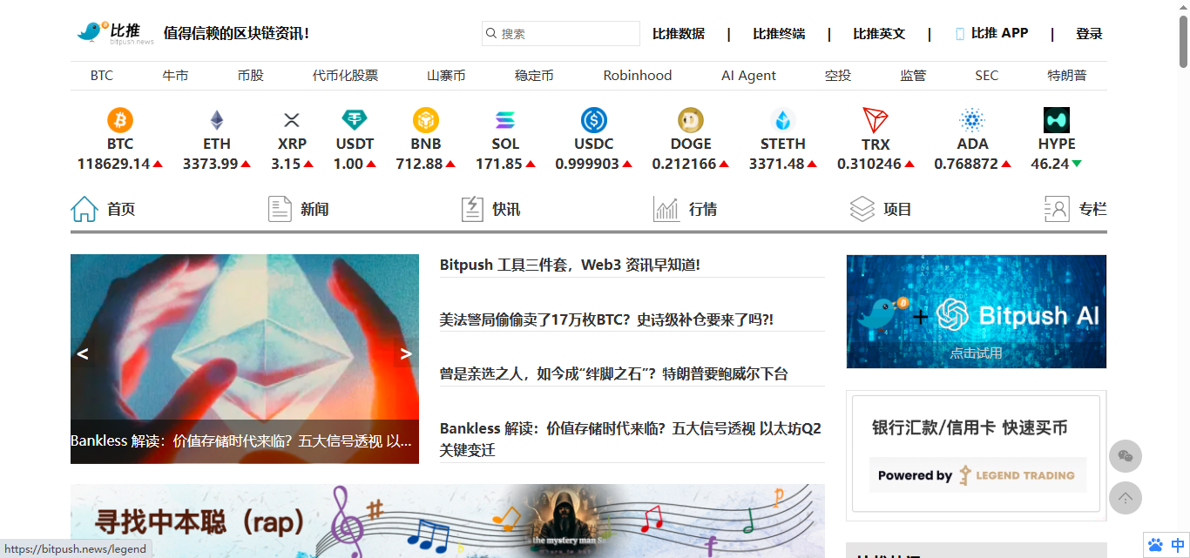This screenshot has height=558, width=1190.
Task: Click 登录 to sign in
Action: point(1089,34)
